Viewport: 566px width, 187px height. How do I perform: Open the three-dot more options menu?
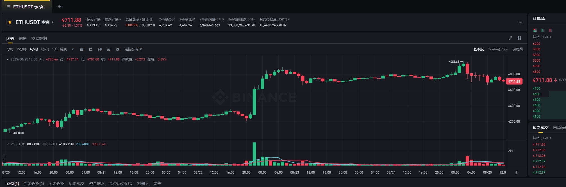520,22
